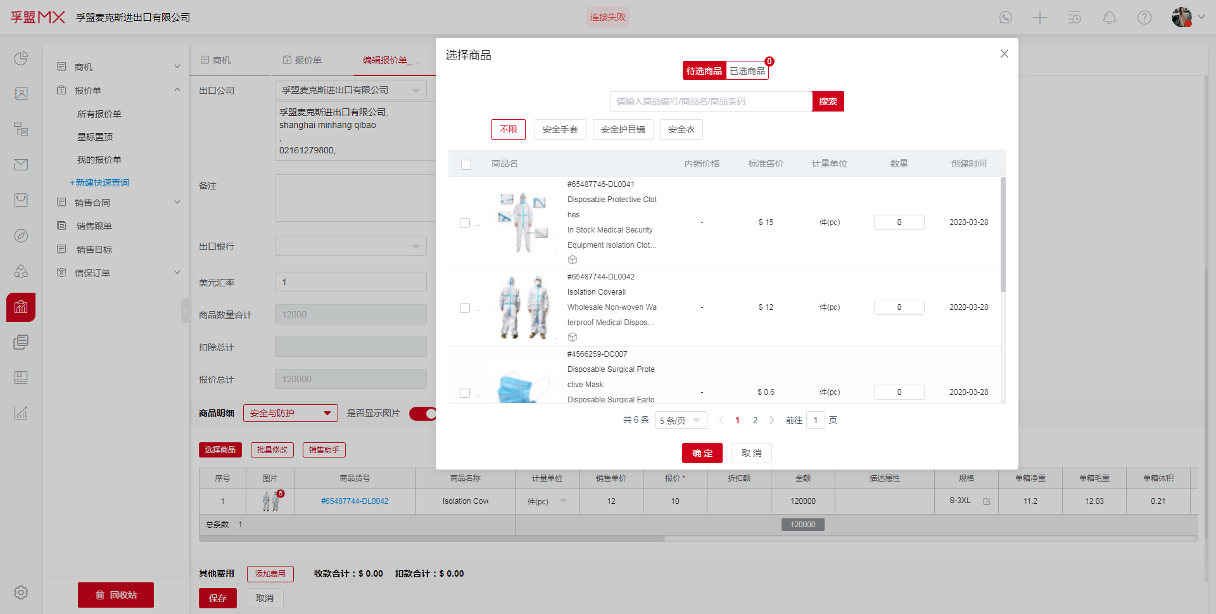Click the product list vertical scrollbar

tap(1003, 234)
